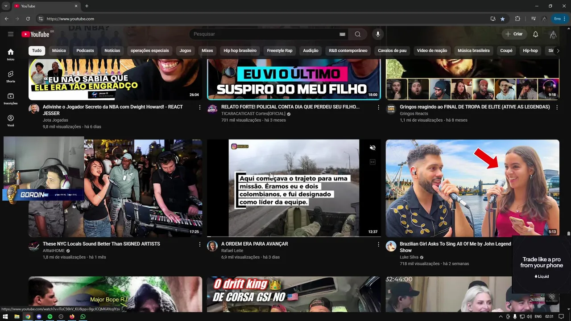Viewport: 571px width, 321px height.
Task: Open Discord from the taskbar
Action: pos(39,317)
